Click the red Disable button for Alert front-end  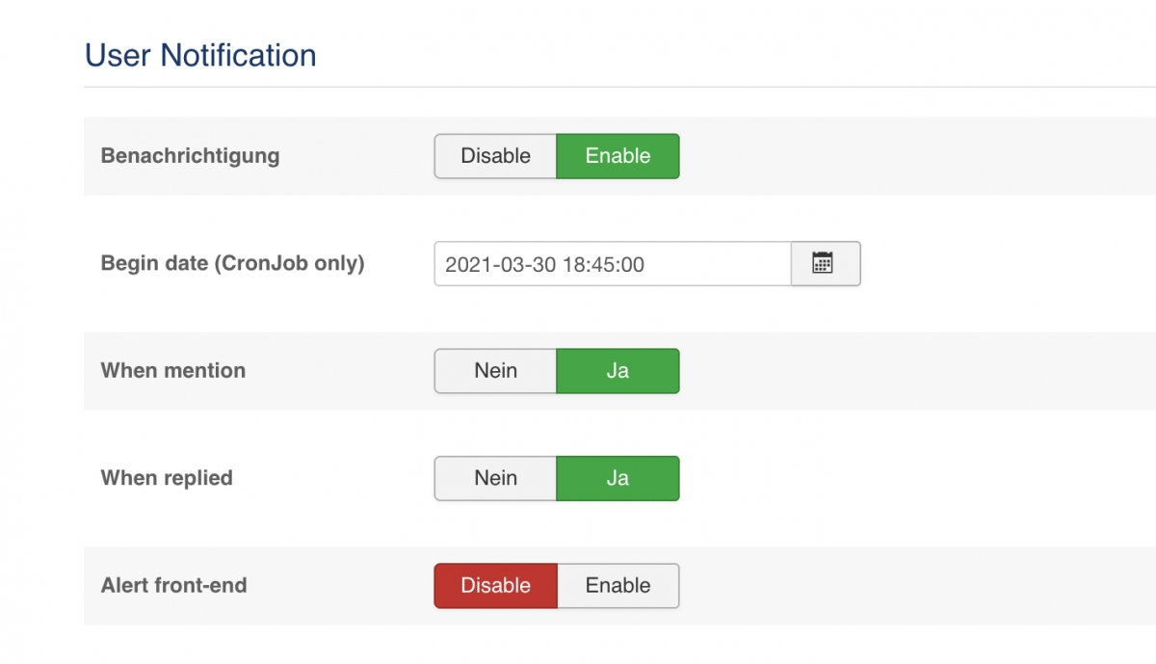495,586
